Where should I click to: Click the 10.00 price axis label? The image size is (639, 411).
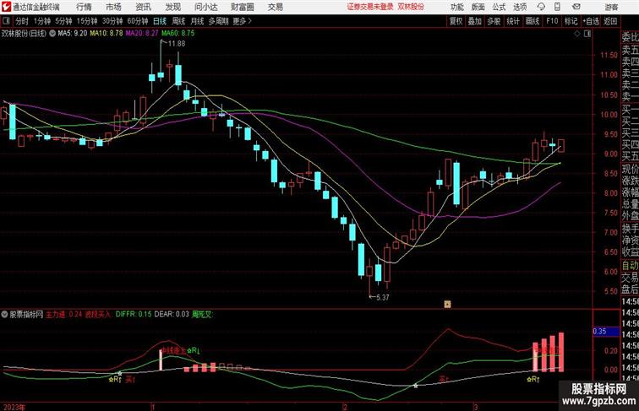point(609,115)
